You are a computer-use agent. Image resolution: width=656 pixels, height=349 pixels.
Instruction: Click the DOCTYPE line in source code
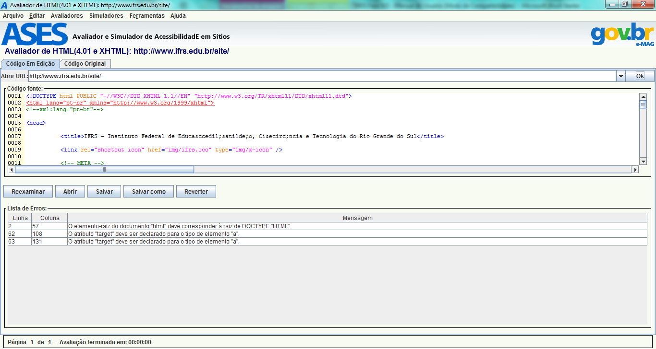pos(189,96)
